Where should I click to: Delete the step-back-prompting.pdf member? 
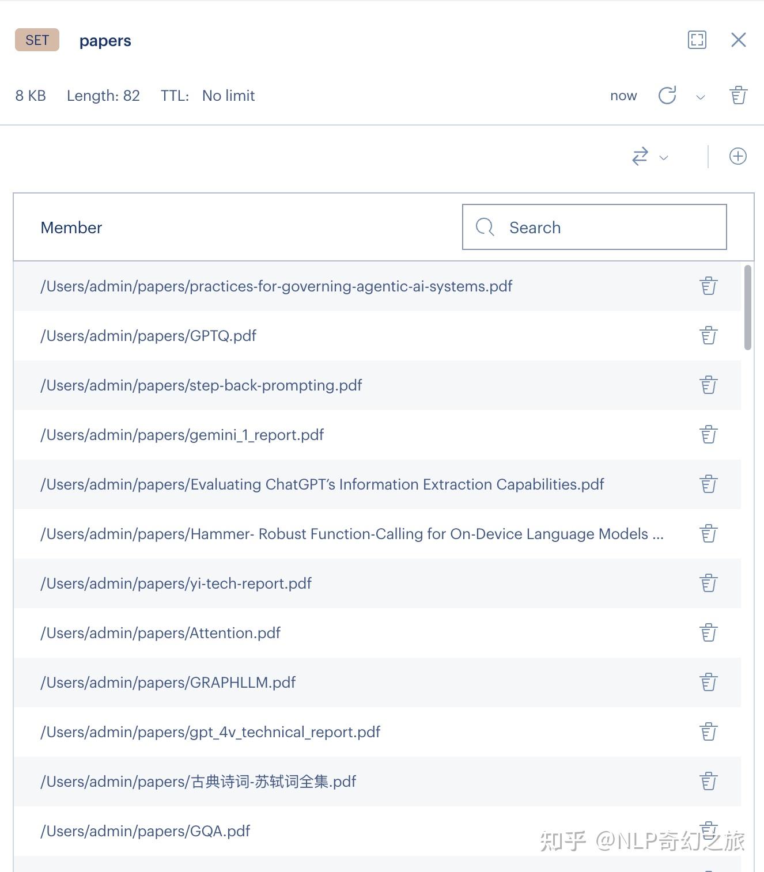[708, 385]
